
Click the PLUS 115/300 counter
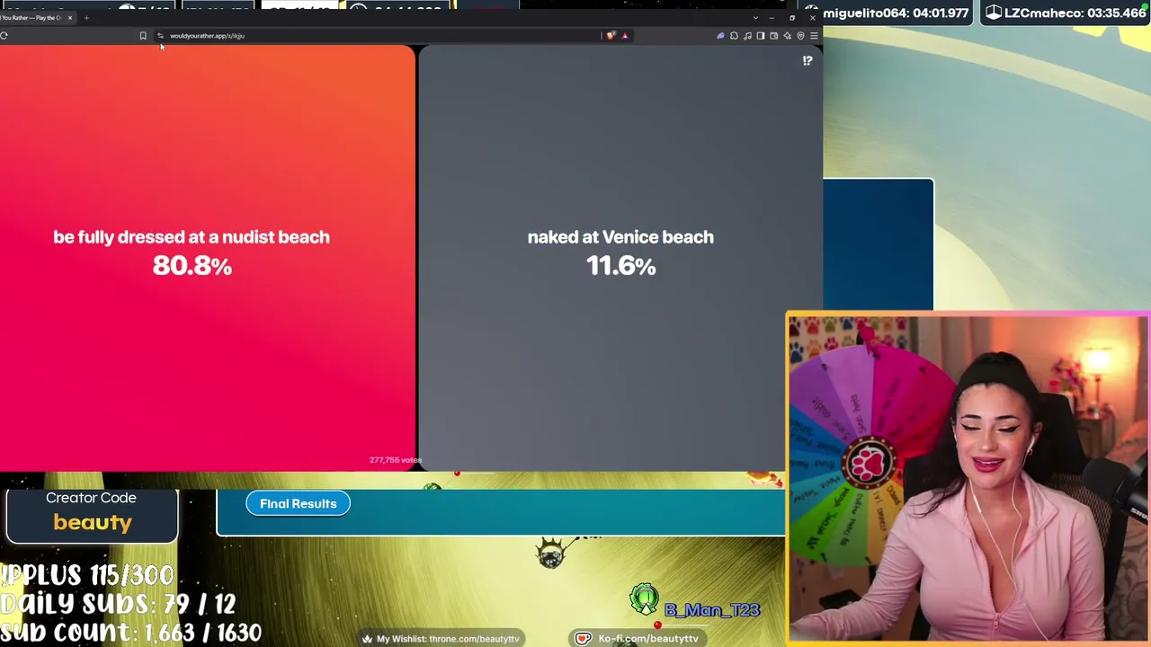(87, 575)
